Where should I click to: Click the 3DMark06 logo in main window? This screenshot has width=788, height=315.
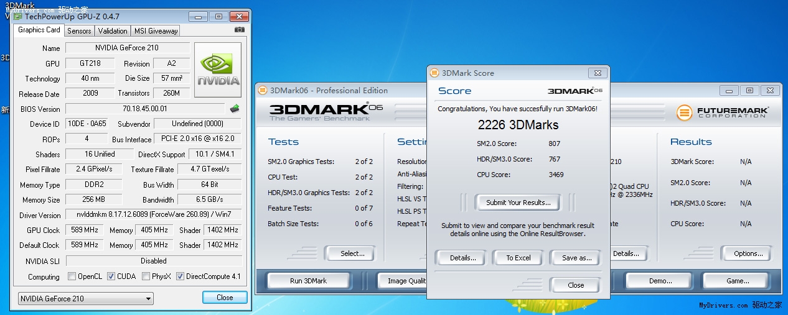click(326, 111)
